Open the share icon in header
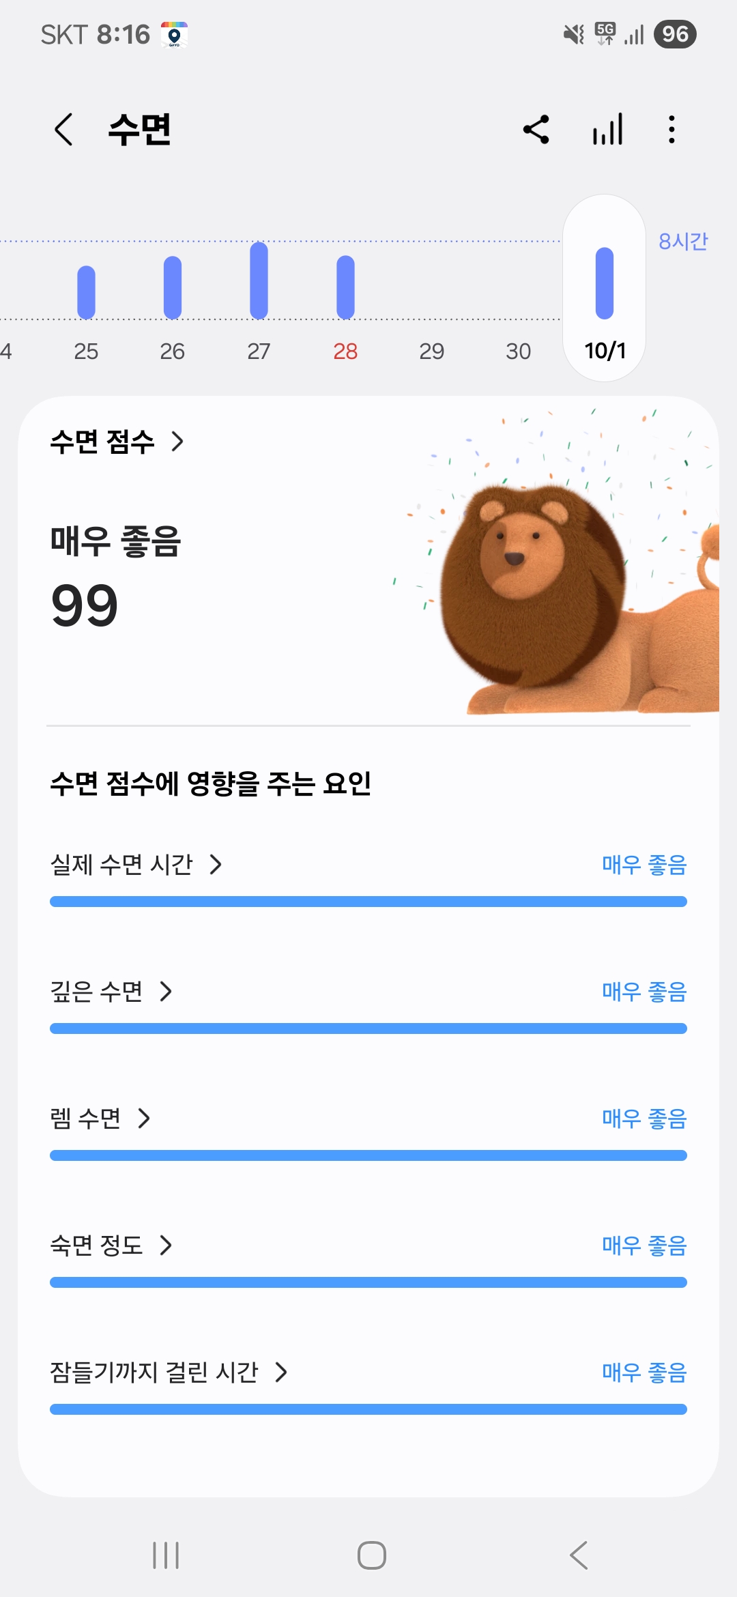Image resolution: width=737 pixels, height=1597 pixels. tap(536, 130)
